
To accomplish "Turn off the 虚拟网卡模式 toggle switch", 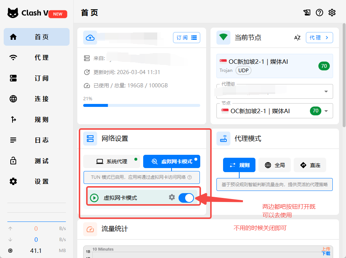I will click(186, 198).
